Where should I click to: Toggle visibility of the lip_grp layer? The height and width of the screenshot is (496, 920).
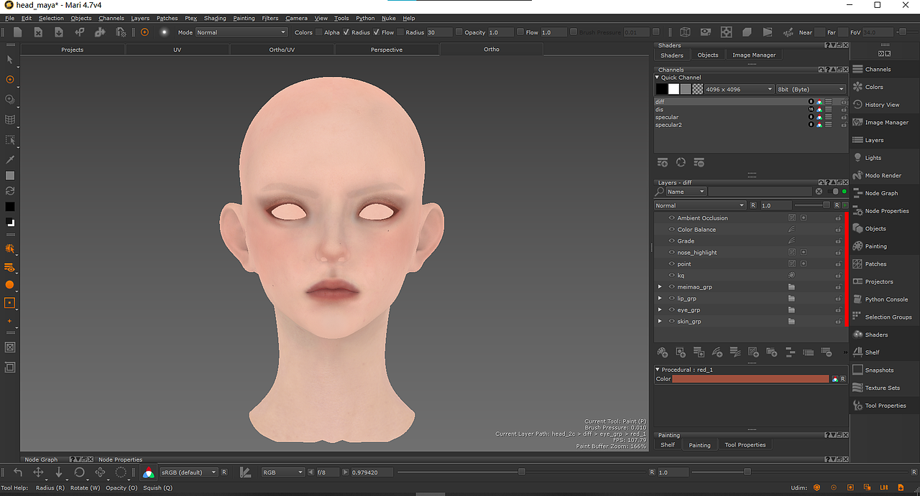[x=672, y=299]
